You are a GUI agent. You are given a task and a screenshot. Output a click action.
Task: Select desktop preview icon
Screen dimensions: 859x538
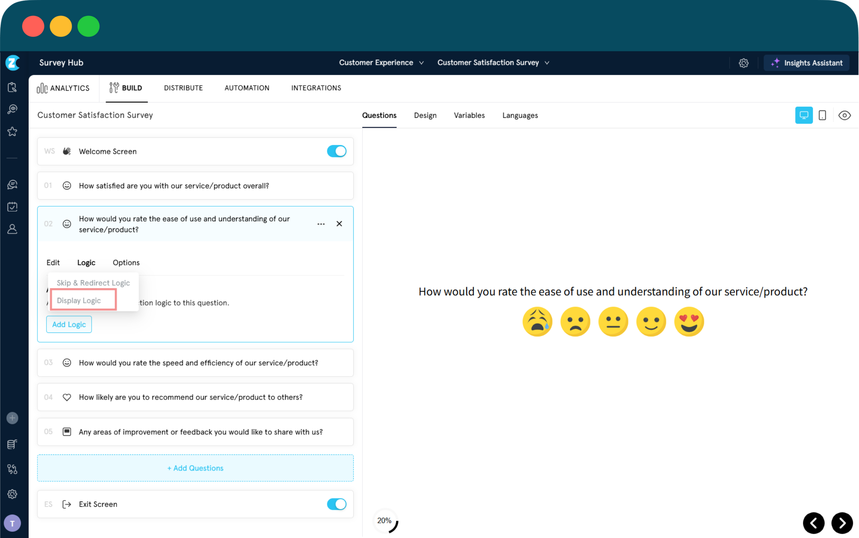pyautogui.click(x=804, y=115)
